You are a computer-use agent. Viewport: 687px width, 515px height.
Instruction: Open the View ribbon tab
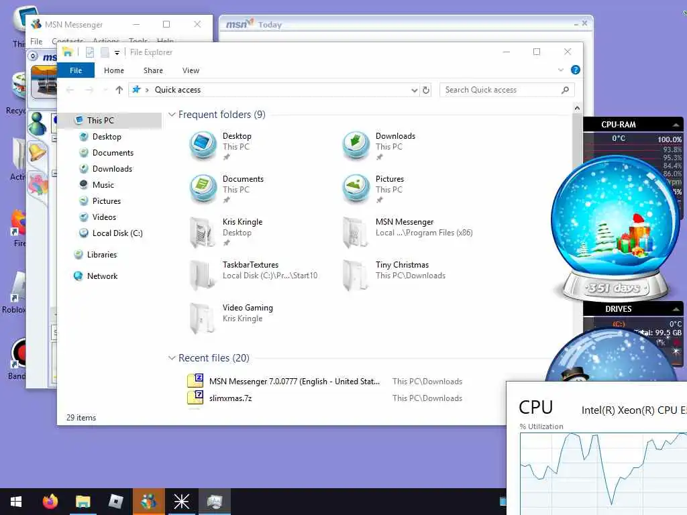[x=191, y=70]
